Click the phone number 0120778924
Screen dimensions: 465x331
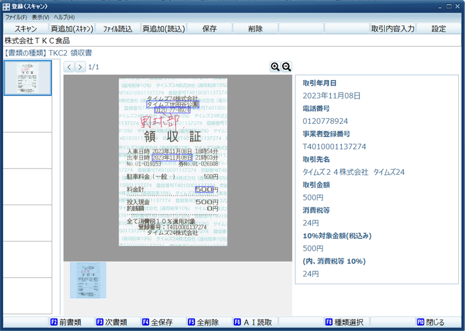click(x=325, y=121)
